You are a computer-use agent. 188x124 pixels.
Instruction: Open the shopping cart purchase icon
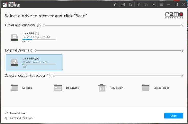click(146, 5)
